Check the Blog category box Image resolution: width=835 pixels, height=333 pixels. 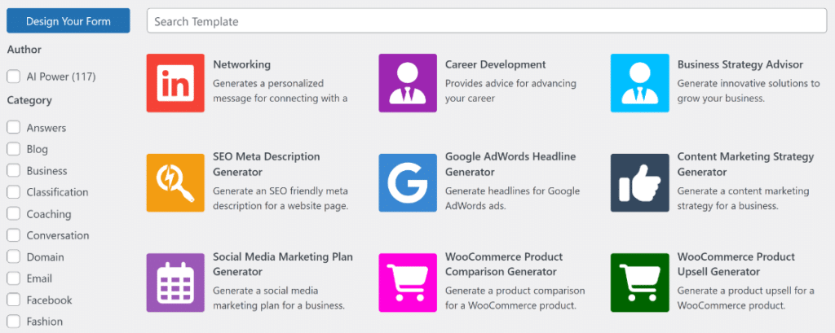coord(13,149)
